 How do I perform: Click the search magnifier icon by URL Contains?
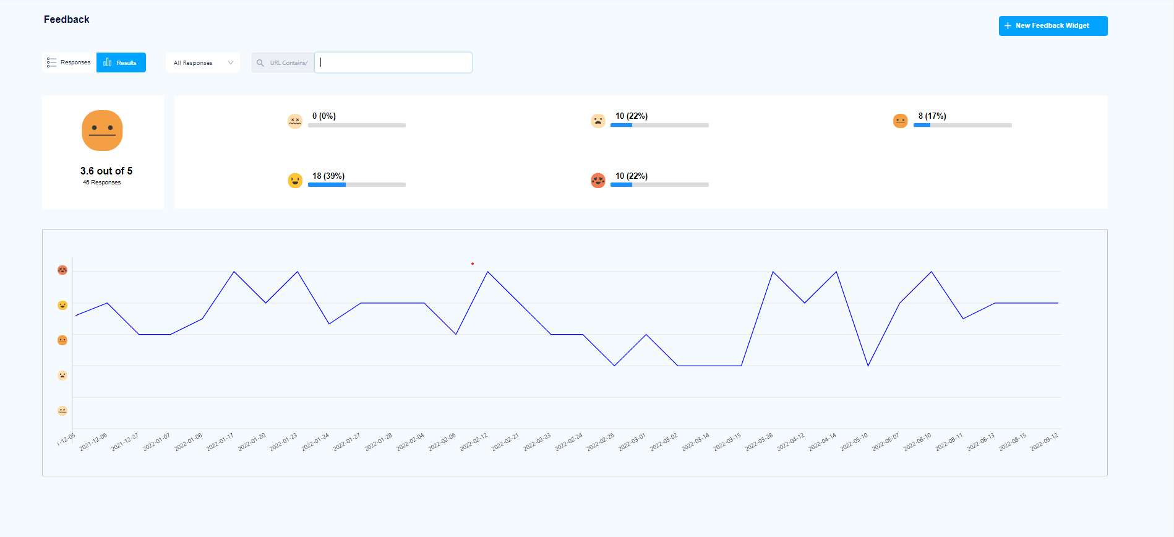[260, 63]
